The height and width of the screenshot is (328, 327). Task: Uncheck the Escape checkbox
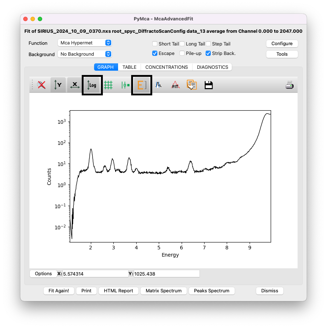(155, 54)
